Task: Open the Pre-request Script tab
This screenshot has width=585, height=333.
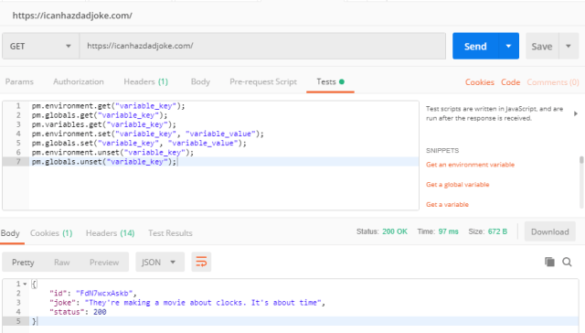Action: [263, 81]
